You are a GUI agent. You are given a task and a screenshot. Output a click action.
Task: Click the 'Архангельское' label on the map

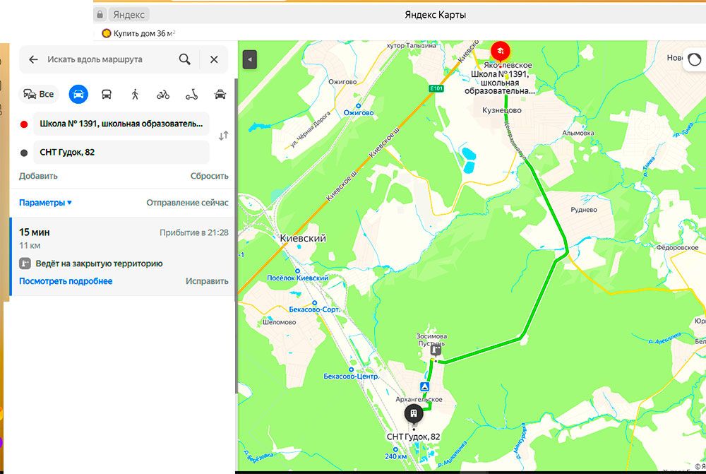[x=419, y=399]
